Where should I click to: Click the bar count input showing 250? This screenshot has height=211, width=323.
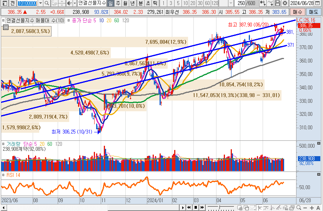pyautogui.click(x=242, y=3)
